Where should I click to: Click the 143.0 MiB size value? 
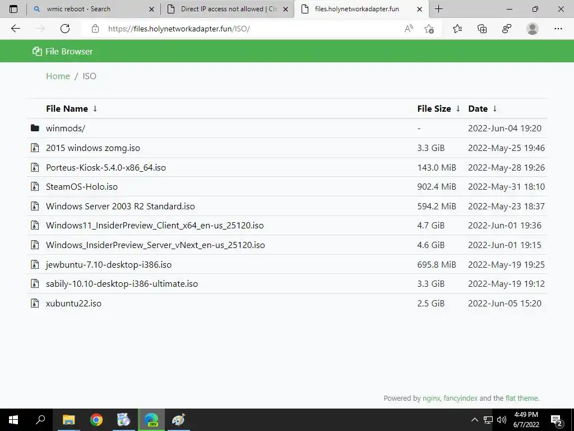(x=437, y=167)
